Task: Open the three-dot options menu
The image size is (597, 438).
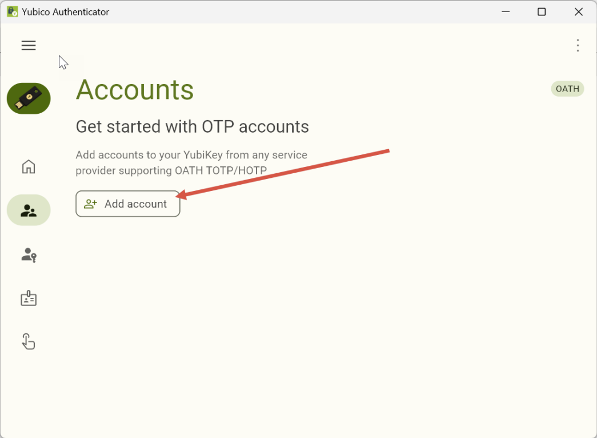Action: [578, 45]
